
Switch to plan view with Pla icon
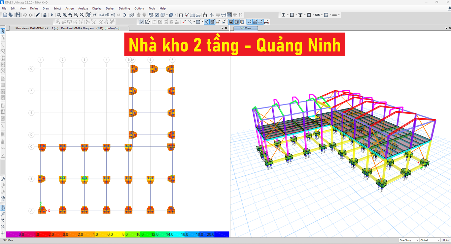tap(107, 15)
